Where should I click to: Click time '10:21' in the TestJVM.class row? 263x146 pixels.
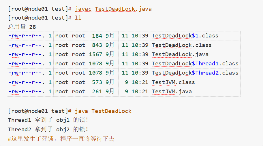(x=140, y=82)
